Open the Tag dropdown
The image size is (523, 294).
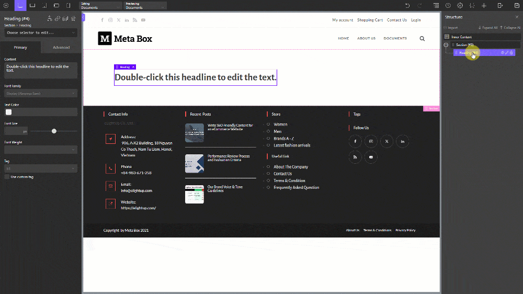coord(41,169)
